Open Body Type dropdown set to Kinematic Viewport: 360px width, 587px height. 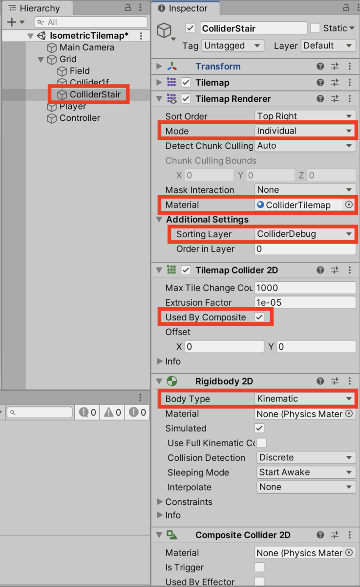[x=305, y=399]
